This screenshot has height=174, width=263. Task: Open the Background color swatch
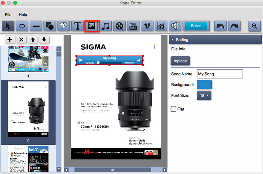click(204, 85)
